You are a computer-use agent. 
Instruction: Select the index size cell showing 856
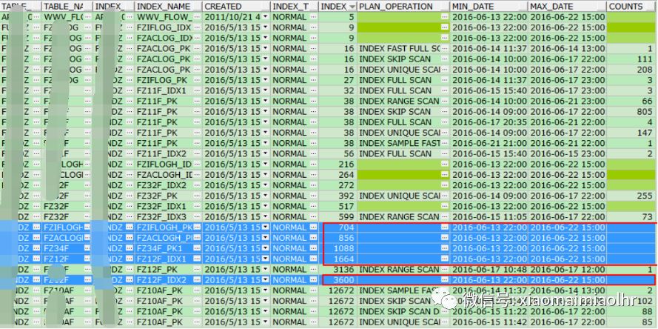coord(338,238)
